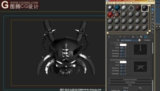Select the chrome sphere sample slot

click(111, 8)
